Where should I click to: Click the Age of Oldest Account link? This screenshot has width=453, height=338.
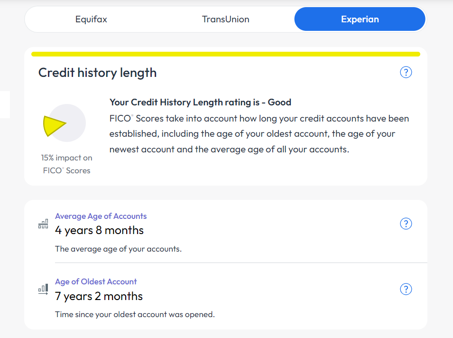pos(96,282)
